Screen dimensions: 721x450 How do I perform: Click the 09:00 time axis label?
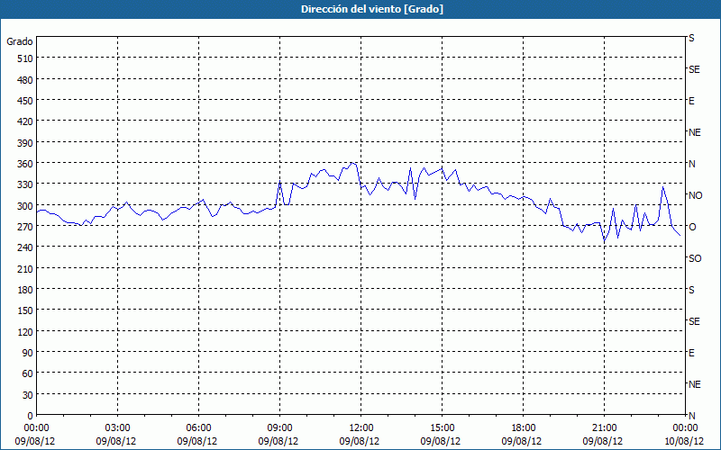[279, 428]
